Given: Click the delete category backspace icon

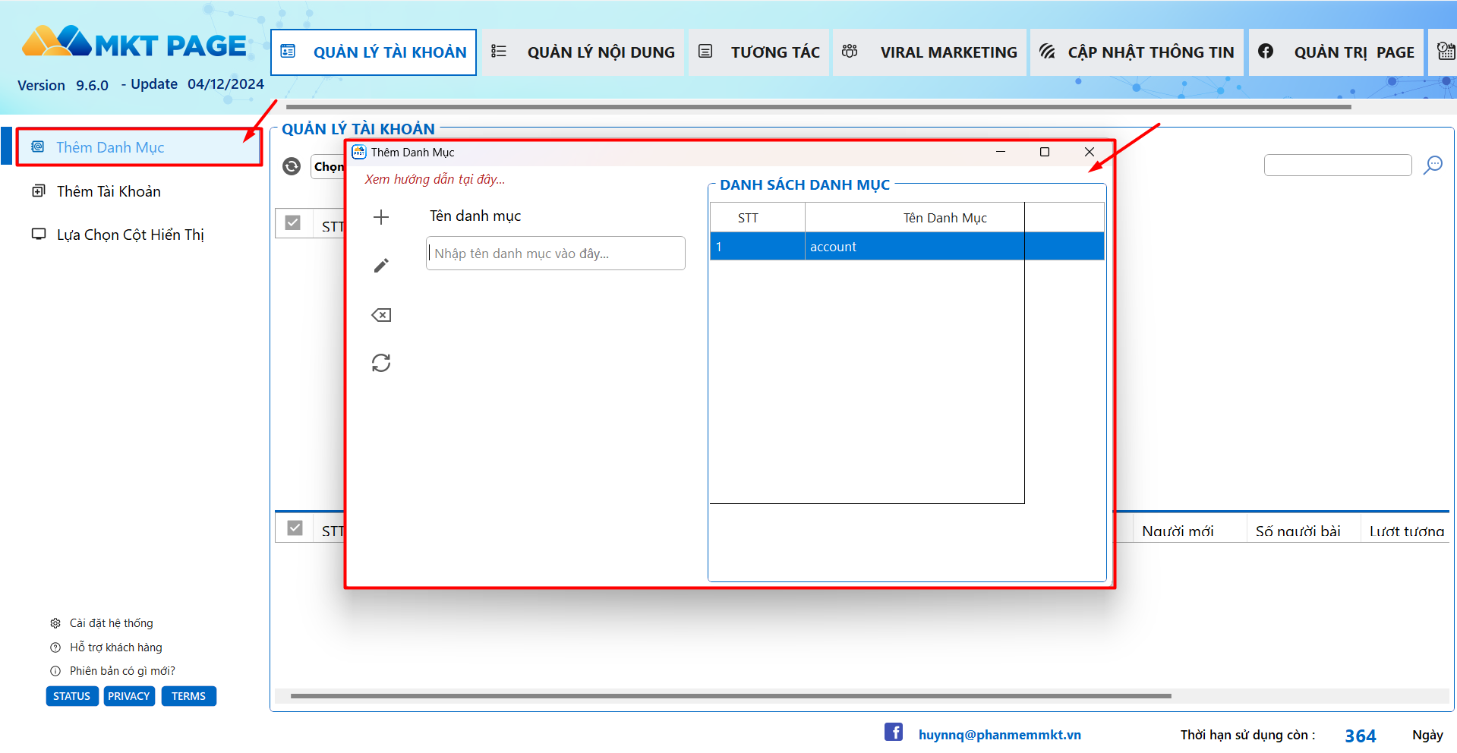Looking at the screenshot, I should [381, 315].
